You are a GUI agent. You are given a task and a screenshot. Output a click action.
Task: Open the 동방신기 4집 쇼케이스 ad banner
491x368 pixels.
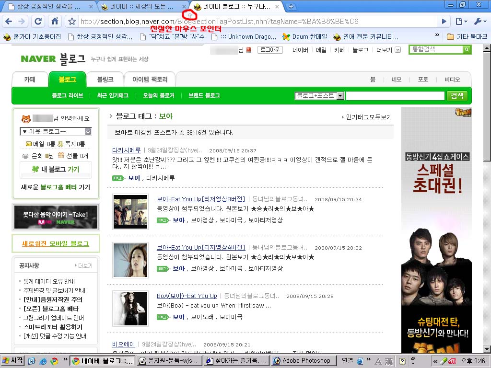tap(436, 230)
